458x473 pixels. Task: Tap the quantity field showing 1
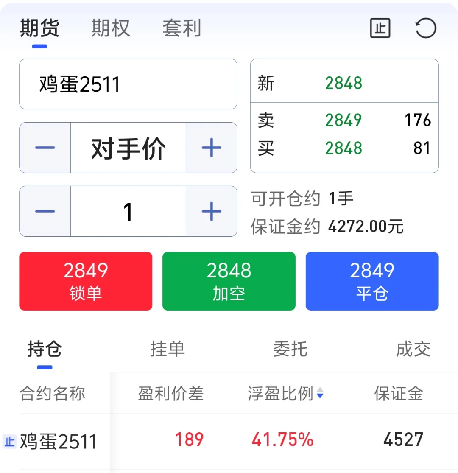tap(128, 211)
